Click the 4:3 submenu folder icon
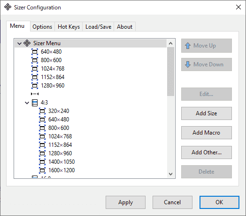This screenshot has height=216, width=246. (x=35, y=103)
